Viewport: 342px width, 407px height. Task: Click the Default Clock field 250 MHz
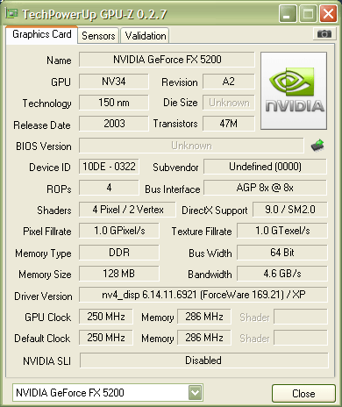pos(106,338)
